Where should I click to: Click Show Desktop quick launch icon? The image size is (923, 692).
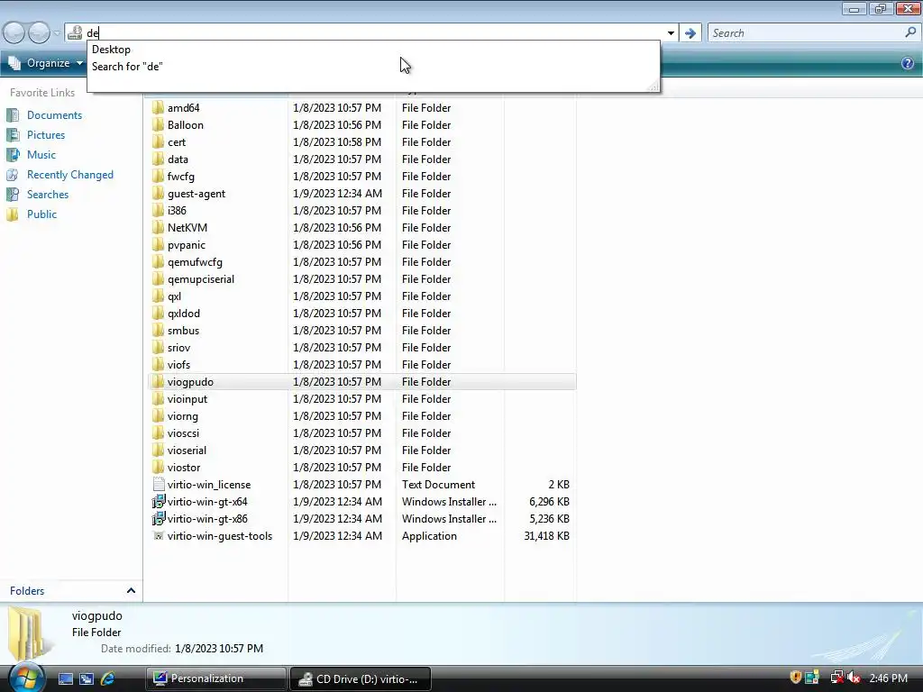click(x=65, y=678)
